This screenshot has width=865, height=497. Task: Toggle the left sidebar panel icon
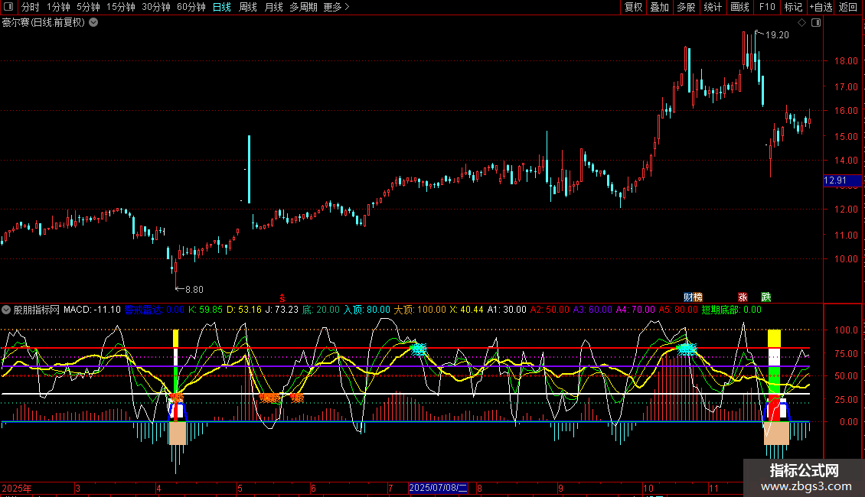click(8, 7)
